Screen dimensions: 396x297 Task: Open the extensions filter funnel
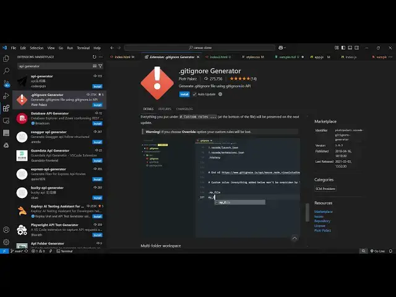point(100,66)
